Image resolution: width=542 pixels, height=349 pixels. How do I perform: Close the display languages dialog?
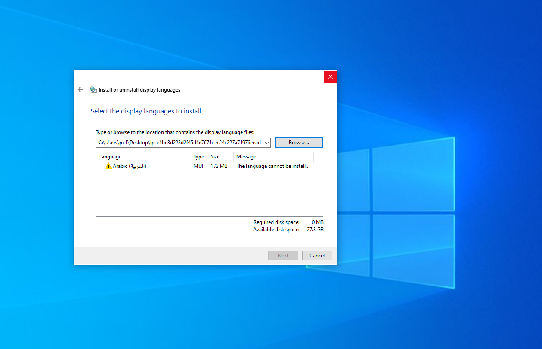[330, 77]
